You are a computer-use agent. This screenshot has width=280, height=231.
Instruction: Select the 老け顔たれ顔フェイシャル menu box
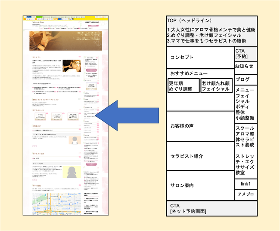216,85
